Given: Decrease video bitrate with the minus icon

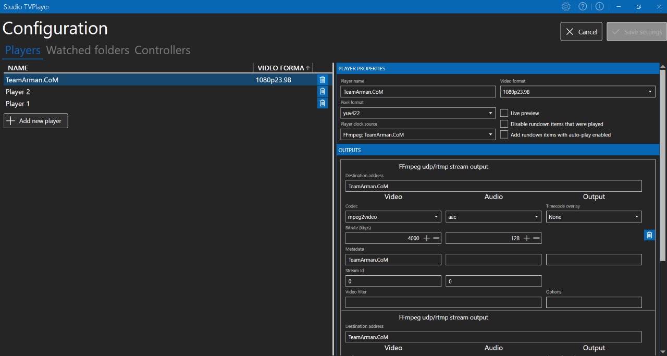Looking at the screenshot, I should click(436, 238).
